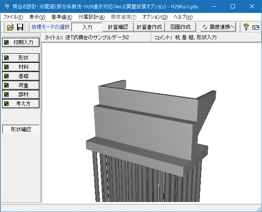Open the 荷重 input button
This screenshot has width=262, height=212.
[x=21, y=85]
